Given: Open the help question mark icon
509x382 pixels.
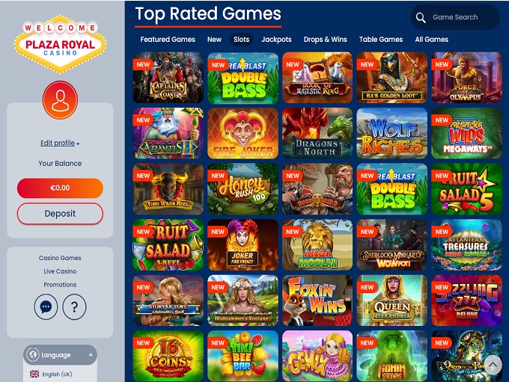Looking at the screenshot, I should (74, 306).
